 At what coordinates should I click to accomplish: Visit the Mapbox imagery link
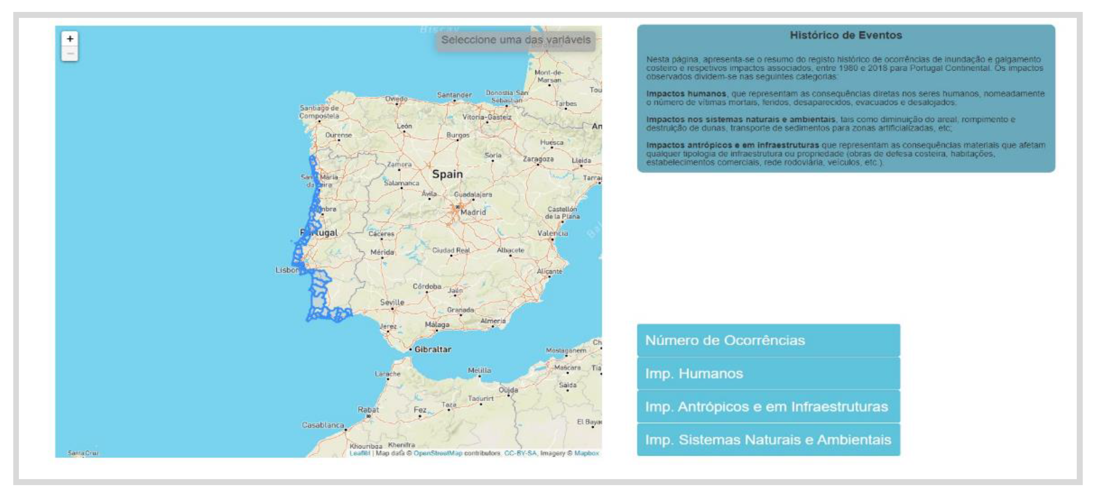587,453
